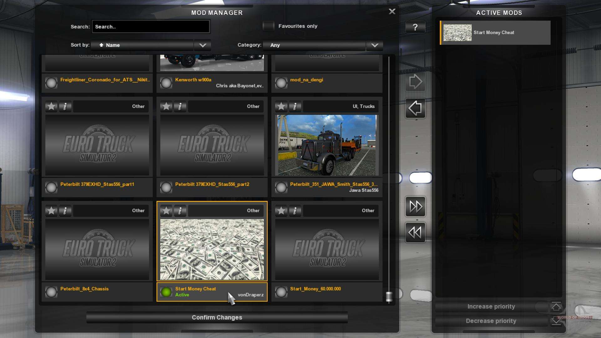Click the mod_na_dengi mod name
The height and width of the screenshot is (338, 601).
pos(306,80)
